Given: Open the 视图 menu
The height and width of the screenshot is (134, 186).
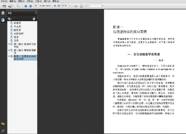Looking at the screenshot, I should pyautogui.click(x=21, y=1).
